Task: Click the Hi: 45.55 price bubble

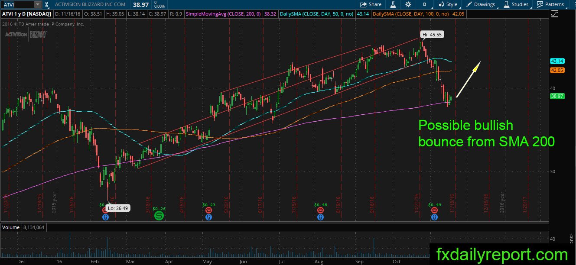Action: click(x=432, y=35)
